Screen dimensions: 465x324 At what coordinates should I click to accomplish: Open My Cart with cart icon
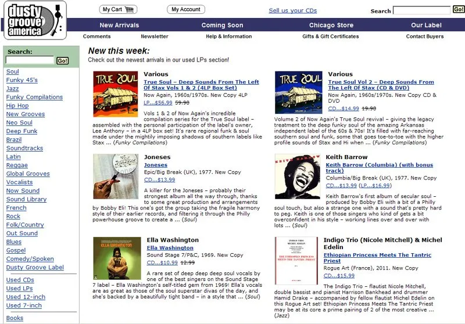[118, 9]
